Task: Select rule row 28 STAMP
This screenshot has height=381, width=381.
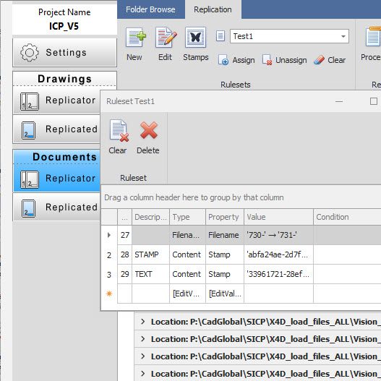Action: point(241,254)
